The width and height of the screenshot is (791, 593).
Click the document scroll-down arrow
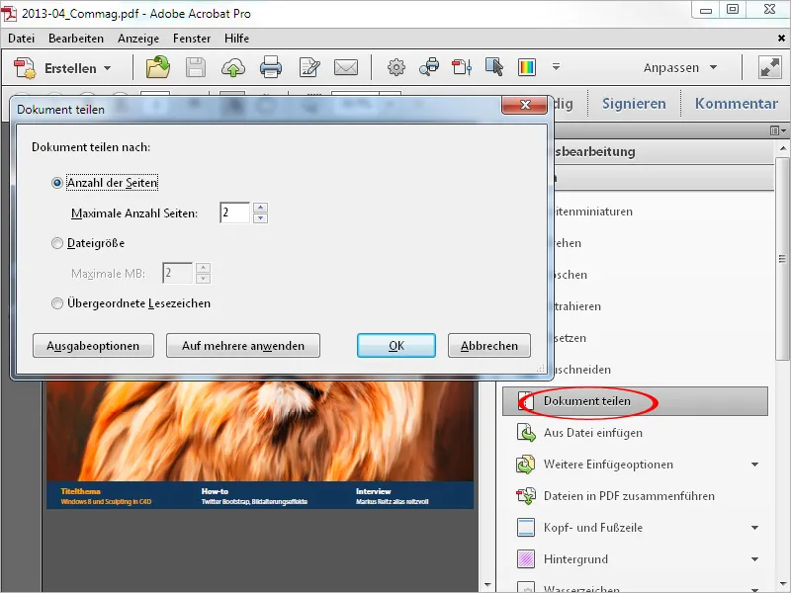pos(486,585)
